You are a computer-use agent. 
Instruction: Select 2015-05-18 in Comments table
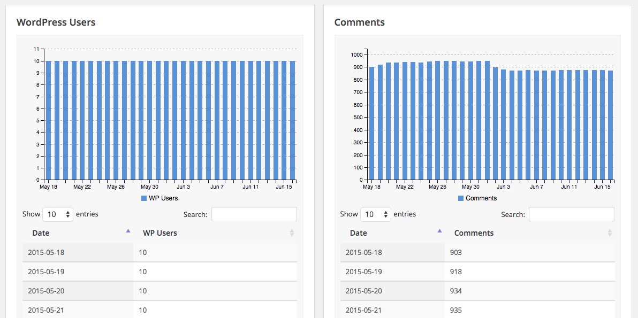(x=364, y=252)
